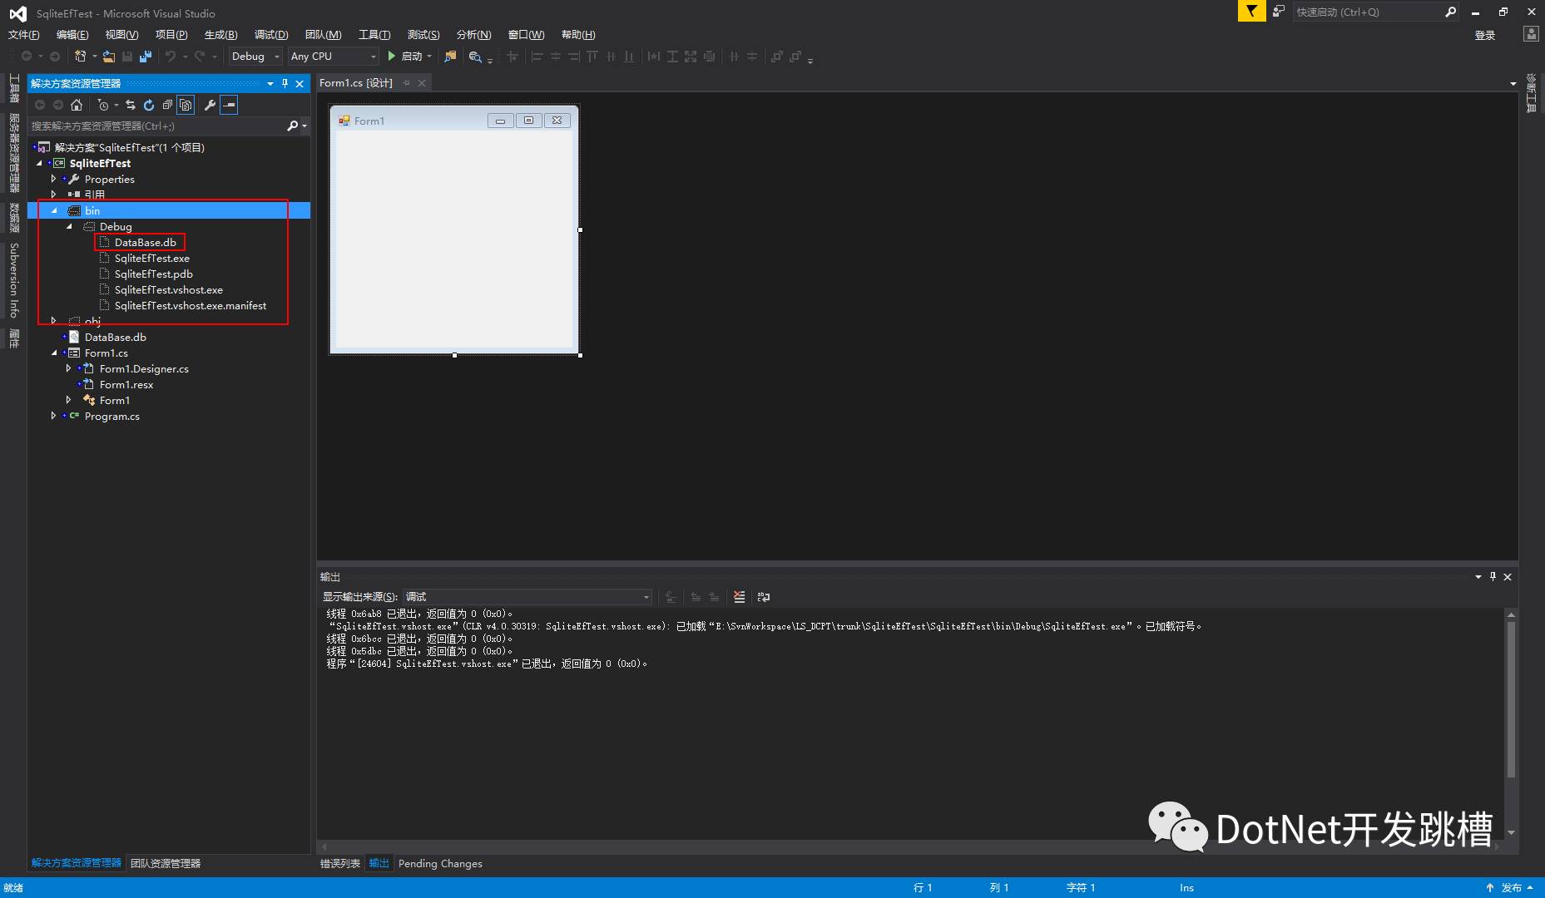
Task: Open the Debug configuration dropdown
Action: click(256, 57)
